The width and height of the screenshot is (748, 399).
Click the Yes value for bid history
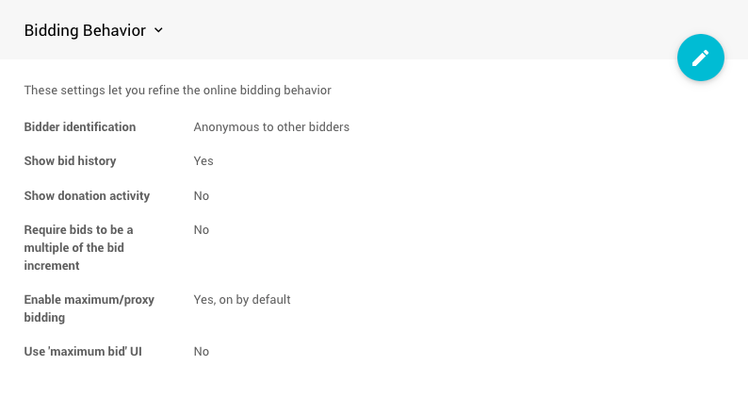(x=203, y=161)
